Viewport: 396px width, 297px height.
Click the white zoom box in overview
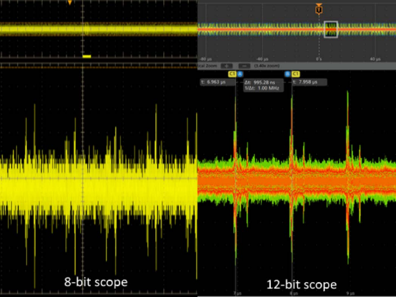[331, 30]
